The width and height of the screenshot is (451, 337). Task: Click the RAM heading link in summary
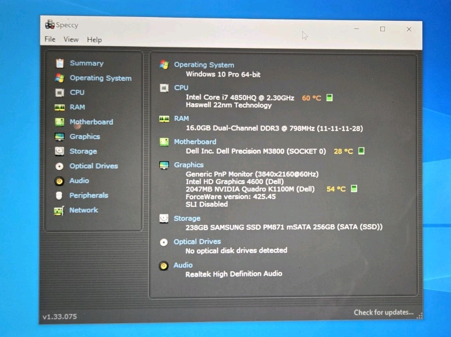coord(181,118)
